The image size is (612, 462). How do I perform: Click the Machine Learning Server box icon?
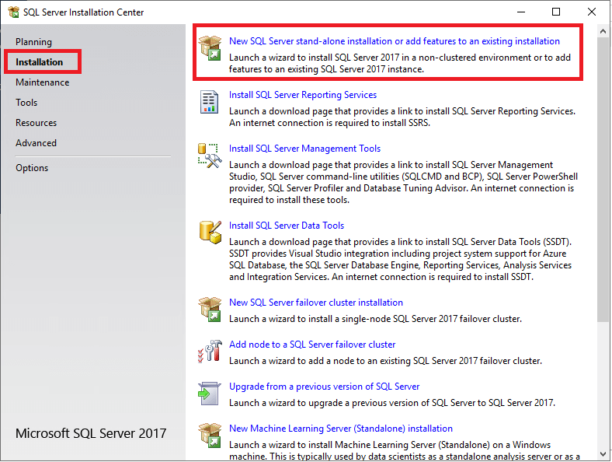click(x=210, y=435)
